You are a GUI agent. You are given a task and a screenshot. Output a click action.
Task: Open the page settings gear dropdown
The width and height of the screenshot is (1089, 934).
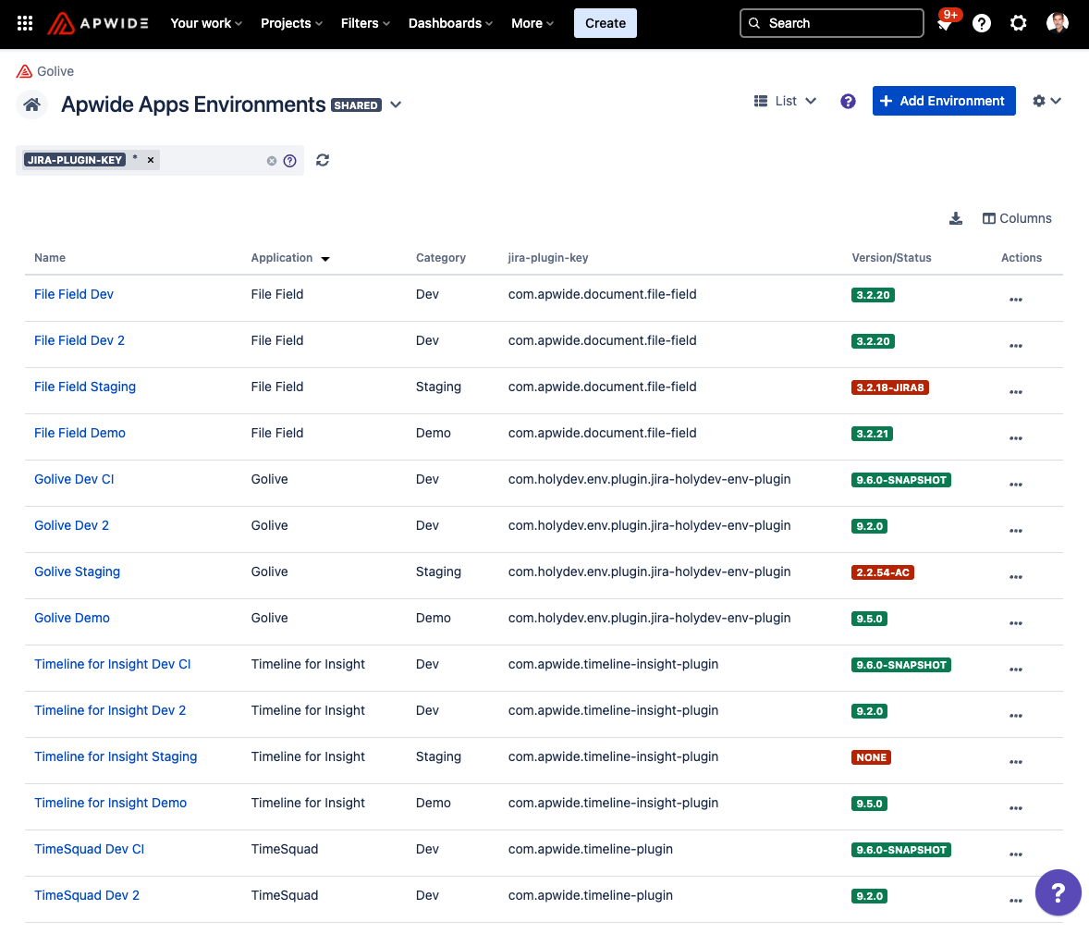[x=1046, y=101]
